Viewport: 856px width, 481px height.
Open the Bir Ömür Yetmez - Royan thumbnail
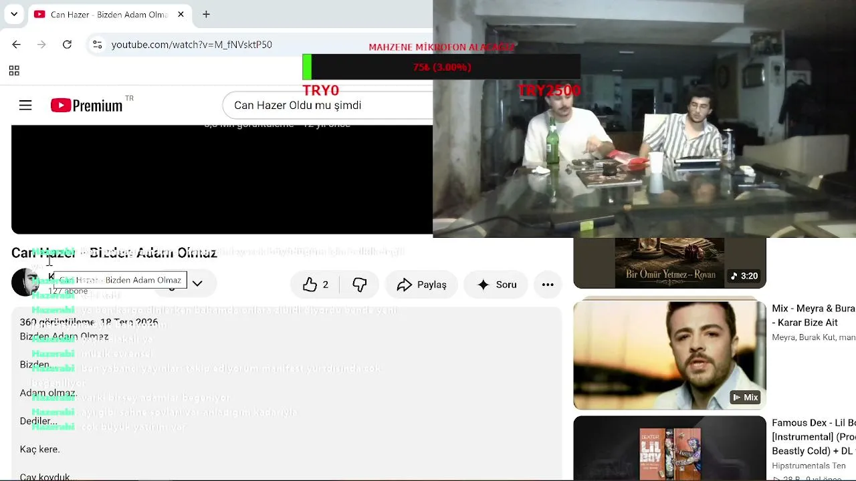click(669, 263)
